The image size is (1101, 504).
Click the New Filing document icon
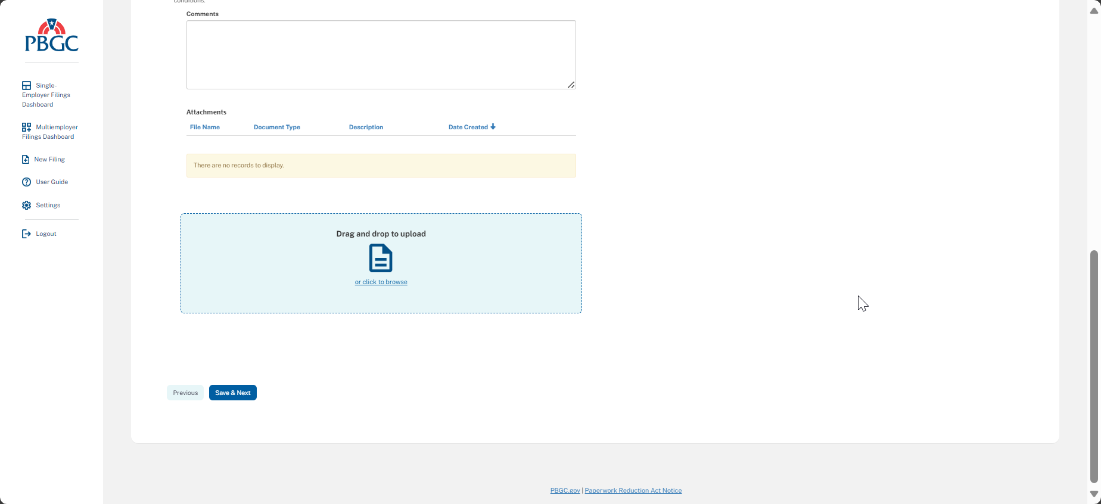(26, 159)
